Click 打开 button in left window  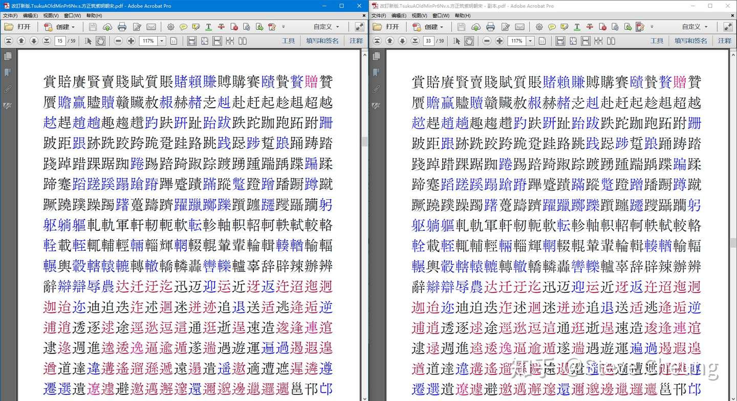pyautogui.click(x=18, y=27)
